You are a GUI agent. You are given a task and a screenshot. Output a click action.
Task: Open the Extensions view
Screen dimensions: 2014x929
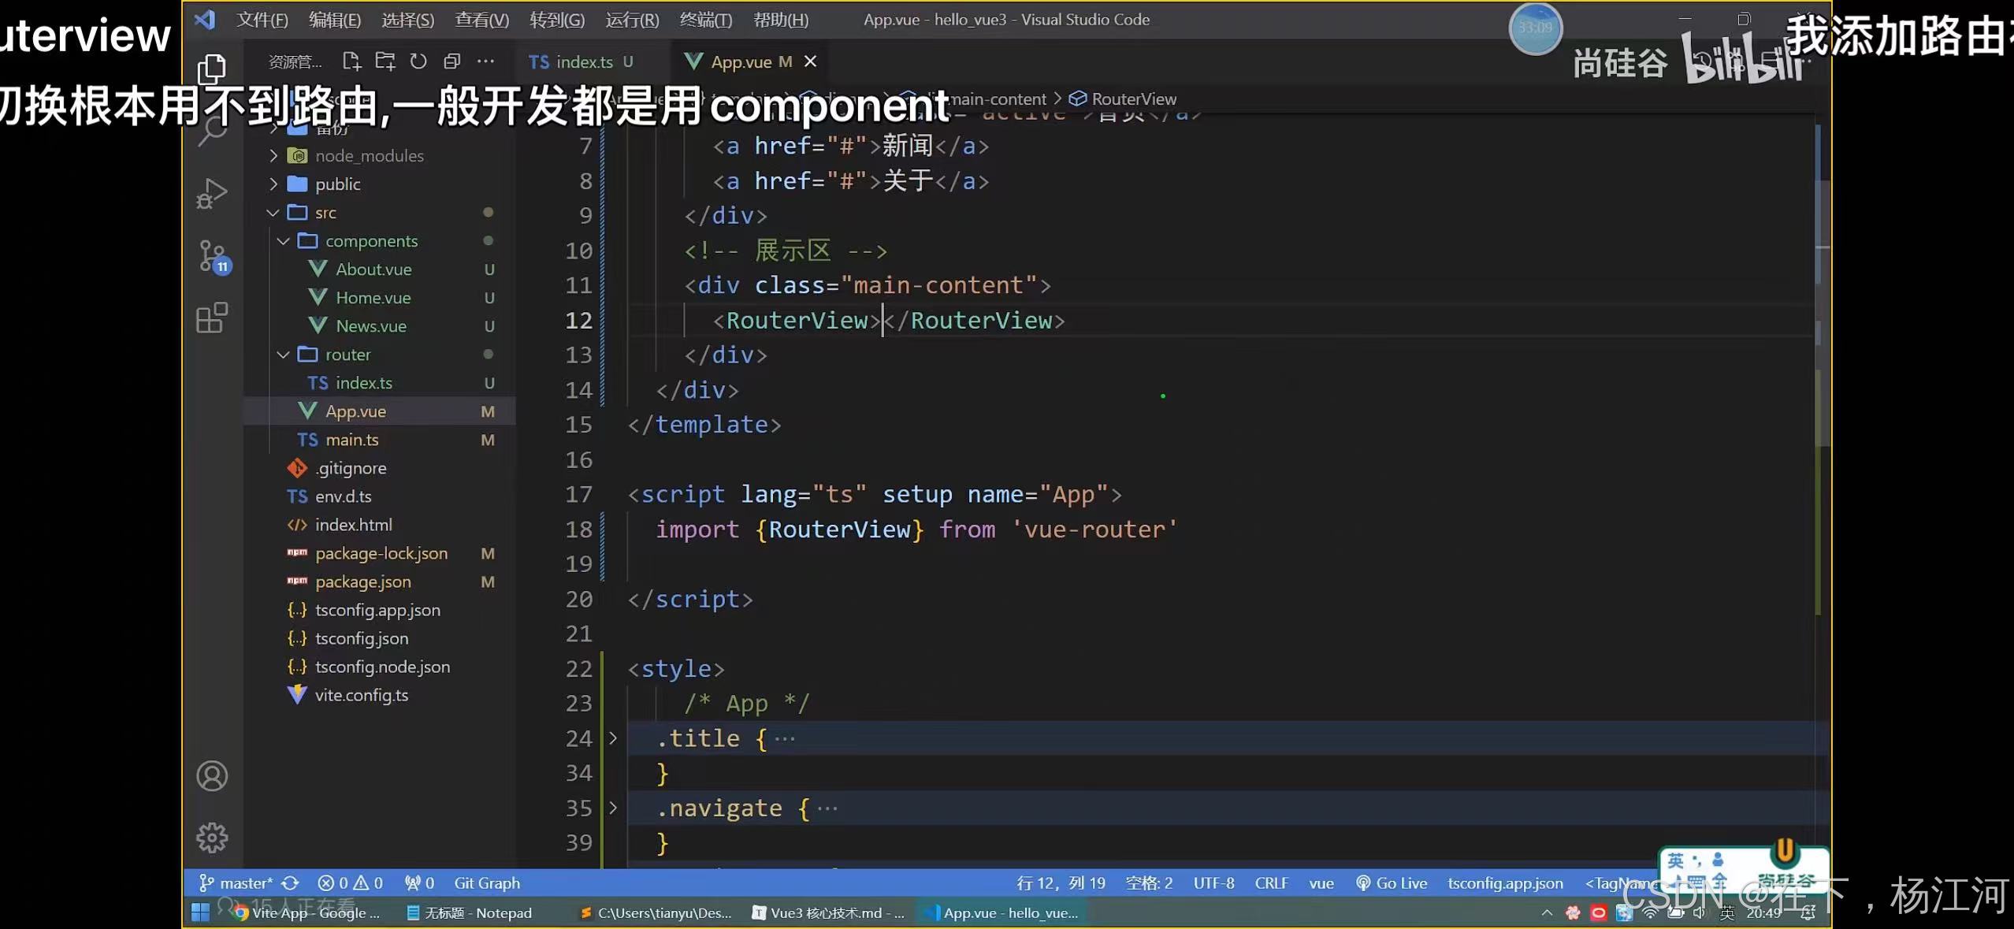(x=211, y=318)
